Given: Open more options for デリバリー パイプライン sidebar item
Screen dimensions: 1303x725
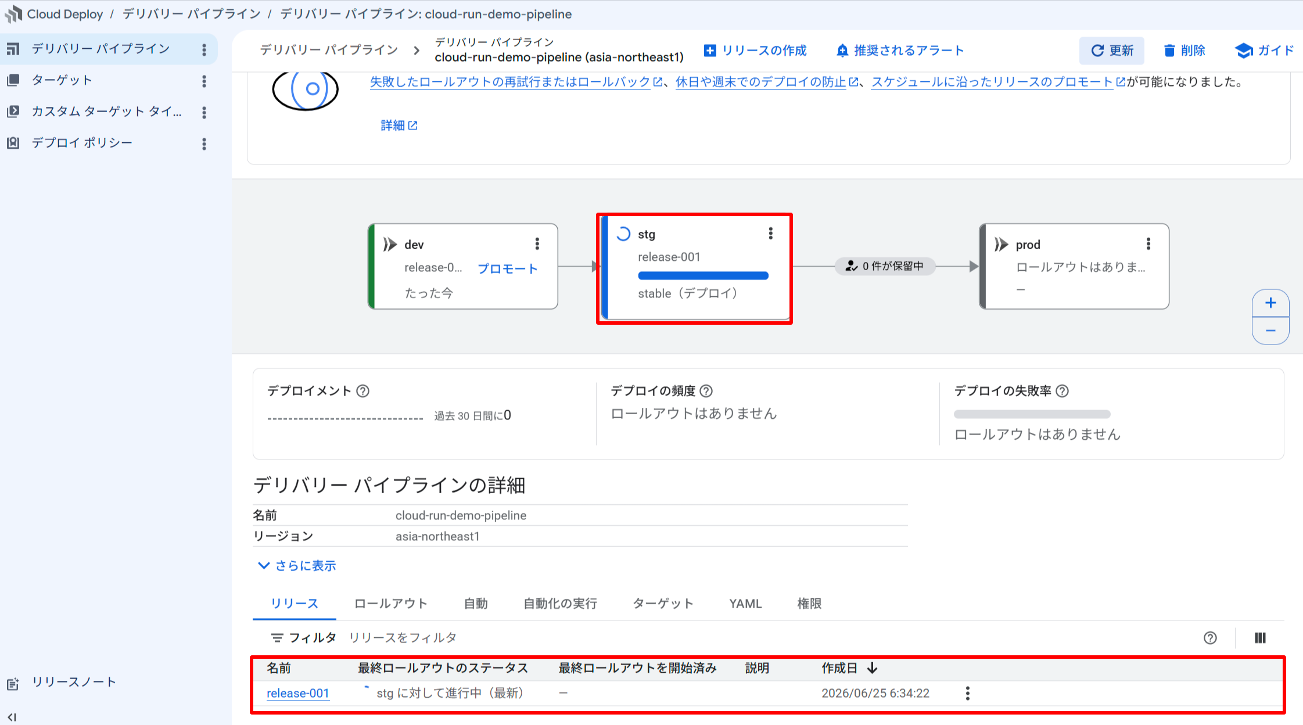Looking at the screenshot, I should 204,50.
